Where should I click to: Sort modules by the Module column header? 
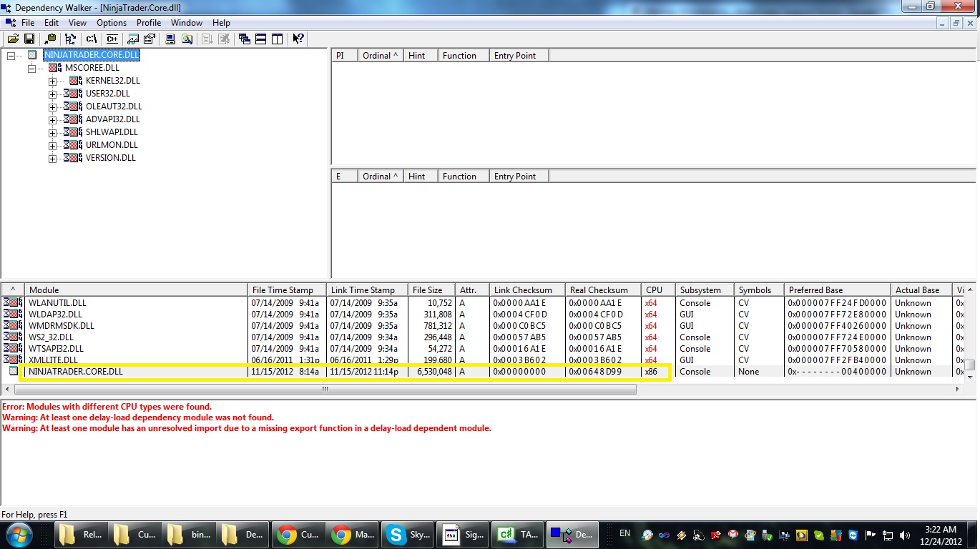136,290
